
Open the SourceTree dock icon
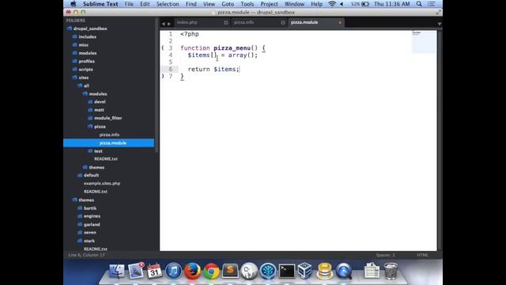(x=268, y=271)
